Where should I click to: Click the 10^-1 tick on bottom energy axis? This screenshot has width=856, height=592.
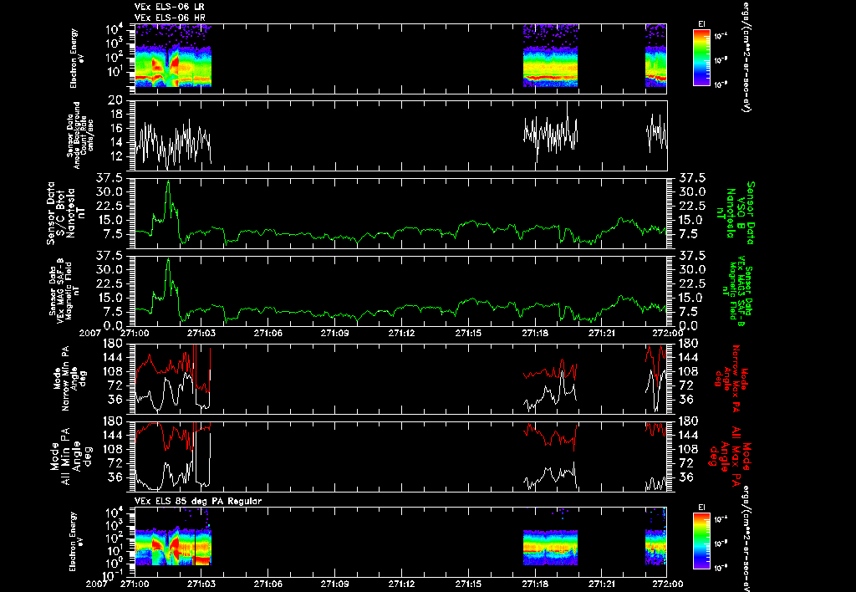112,574
